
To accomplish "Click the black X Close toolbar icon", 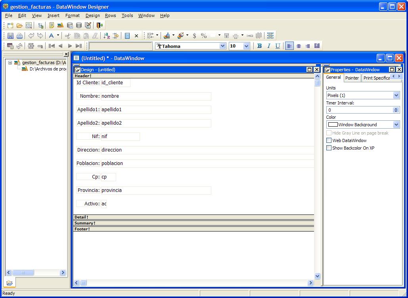I will (136, 36).
